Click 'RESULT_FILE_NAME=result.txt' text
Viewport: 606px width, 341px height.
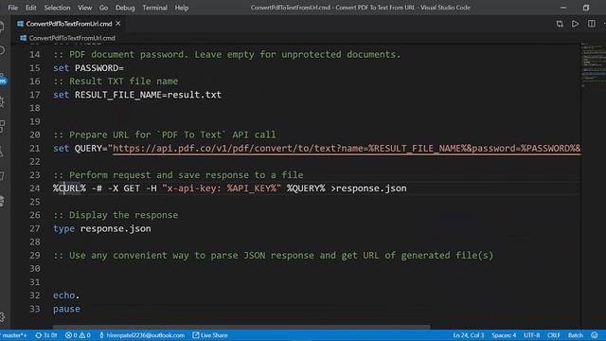tap(148, 95)
